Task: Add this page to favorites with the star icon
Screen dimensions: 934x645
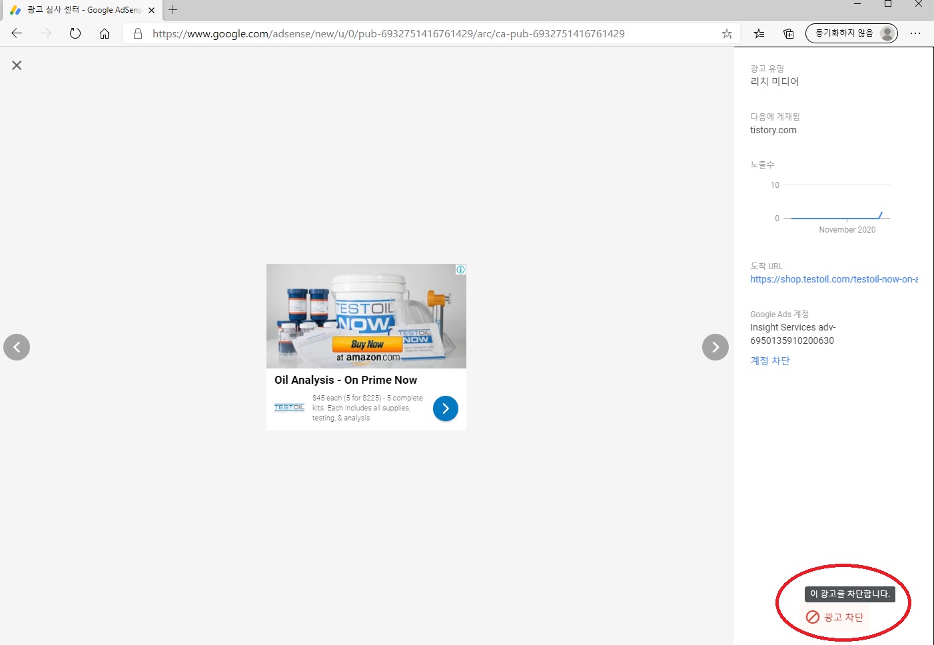Action: [x=727, y=33]
